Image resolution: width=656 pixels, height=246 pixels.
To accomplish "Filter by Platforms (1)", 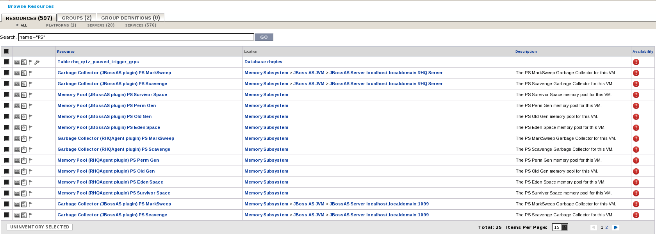I will pyautogui.click(x=61, y=25).
